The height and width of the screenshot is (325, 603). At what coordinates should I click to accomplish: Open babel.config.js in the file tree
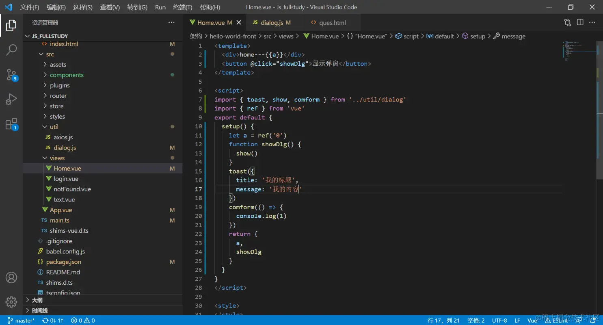coord(65,251)
